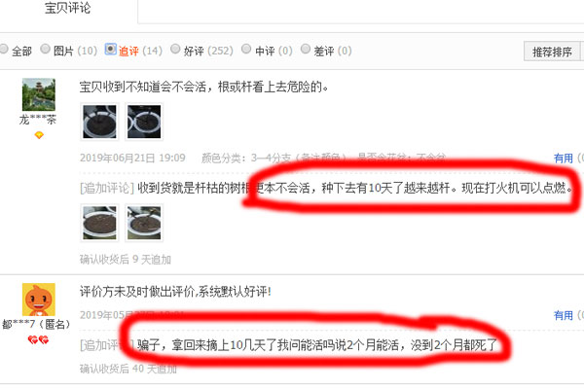Select the 中评 (0) filter

click(x=246, y=49)
